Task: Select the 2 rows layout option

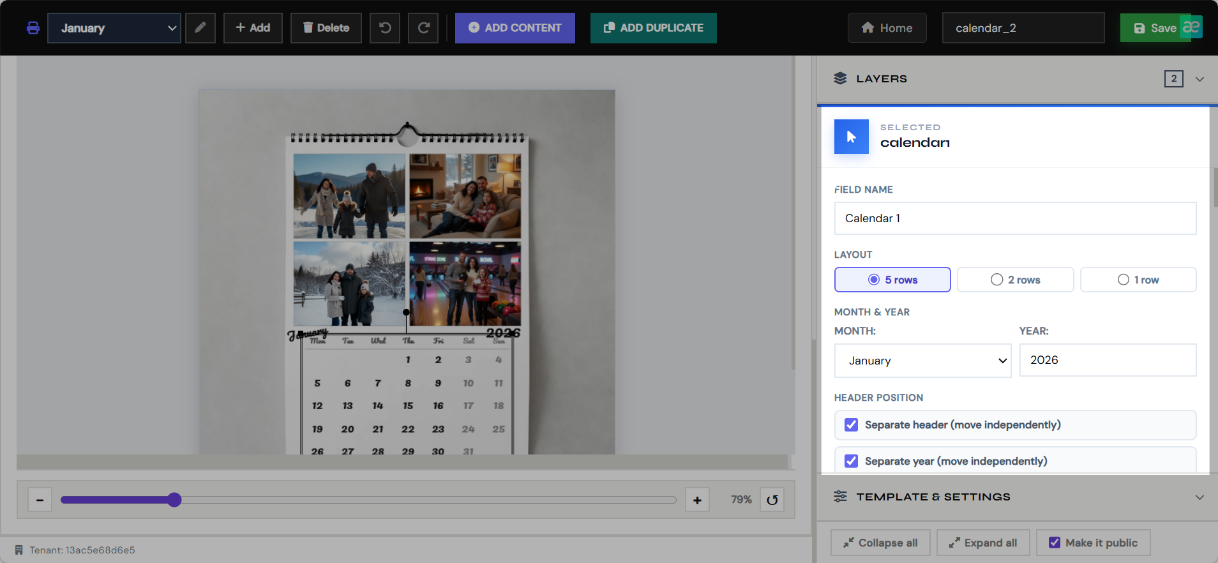Action: click(x=1015, y=280)
